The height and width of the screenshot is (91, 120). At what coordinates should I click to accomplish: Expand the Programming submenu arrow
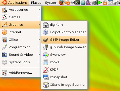[x=39, y=47]
